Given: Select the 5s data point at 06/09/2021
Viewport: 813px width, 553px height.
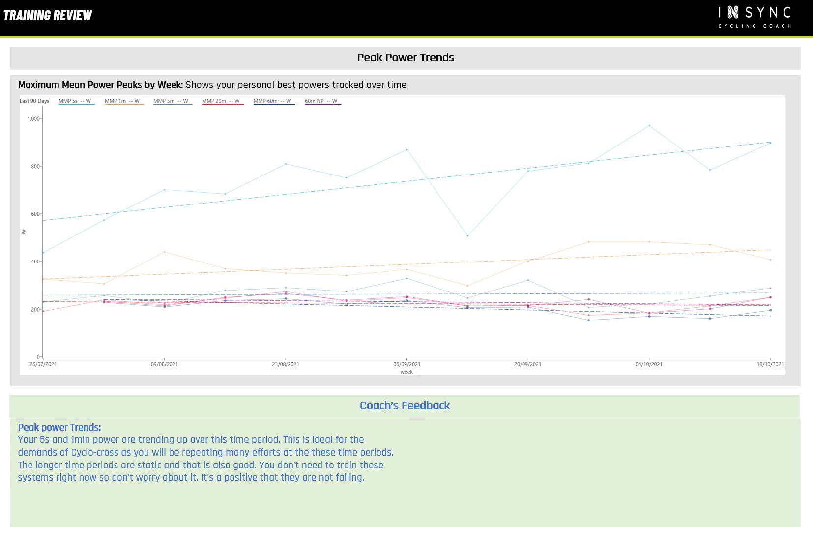Looking at the screenshot, I should (x=407, y=150).
